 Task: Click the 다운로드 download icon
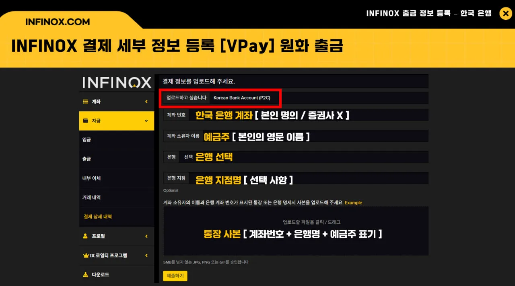point(85,275)
